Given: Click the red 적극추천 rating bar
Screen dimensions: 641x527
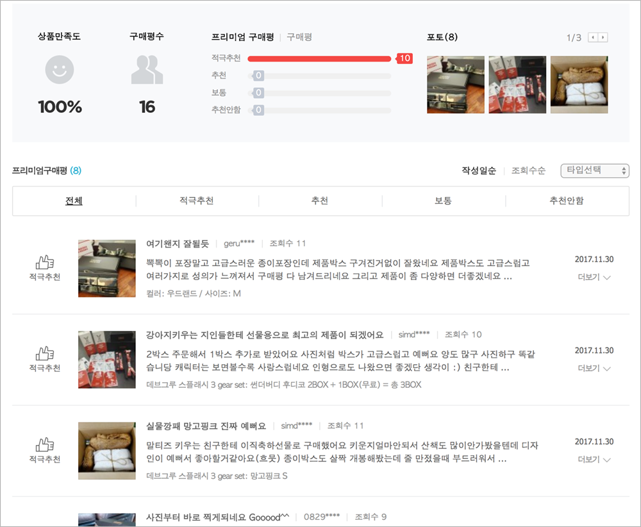Looking at the screenshot, I should tap(319, 59).
